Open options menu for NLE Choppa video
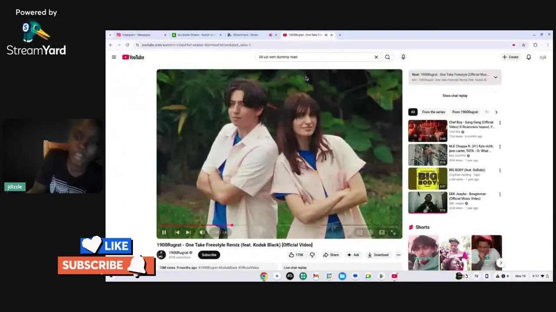Image resolution: width=556 pixels, height=312 pixels. point(500,147)
